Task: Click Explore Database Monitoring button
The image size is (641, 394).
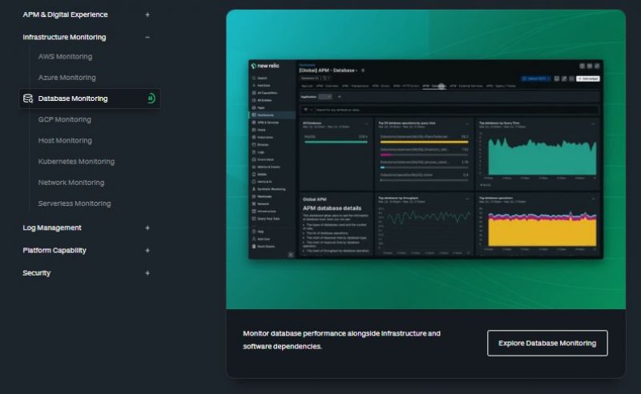Action: tap(547, 344)
